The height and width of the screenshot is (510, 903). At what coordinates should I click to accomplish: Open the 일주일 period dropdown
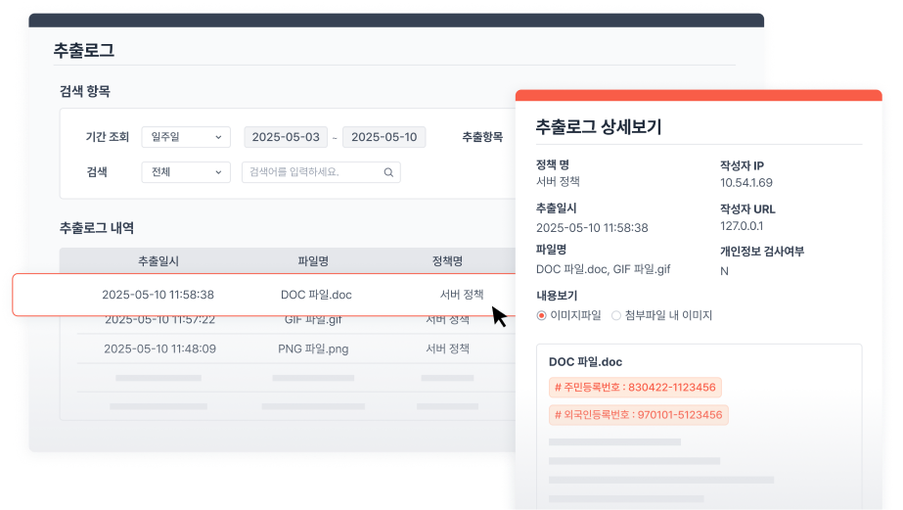pyautogui.click(x=186, y=137)
